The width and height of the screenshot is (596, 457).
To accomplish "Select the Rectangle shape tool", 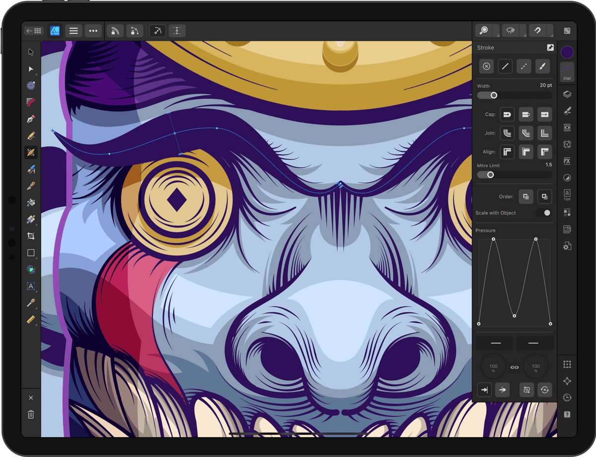I will pyautogui.click(x=31, y=253).
